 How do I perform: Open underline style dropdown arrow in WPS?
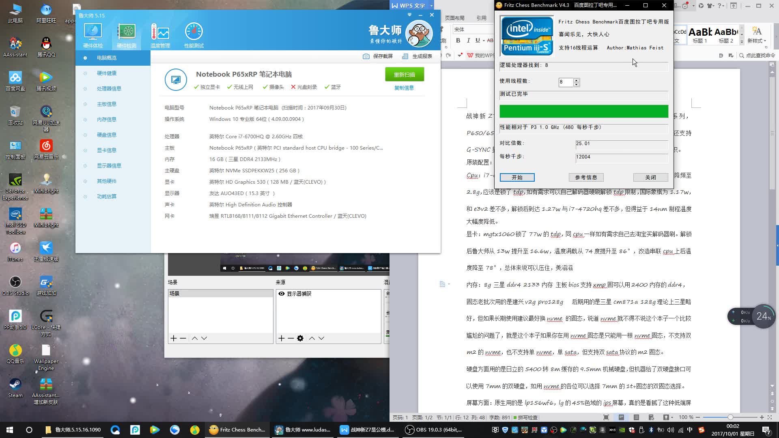pyautogui.click(x=483, y=41)
